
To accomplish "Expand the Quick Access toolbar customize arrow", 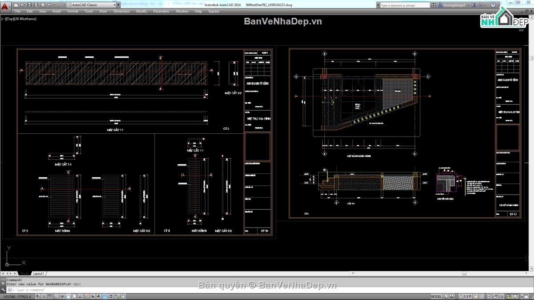I will pyautogui.click(x=119, y=5).
